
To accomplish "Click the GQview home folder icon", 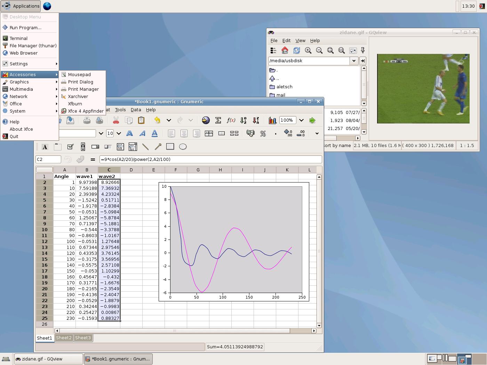I will coord(285,50).
